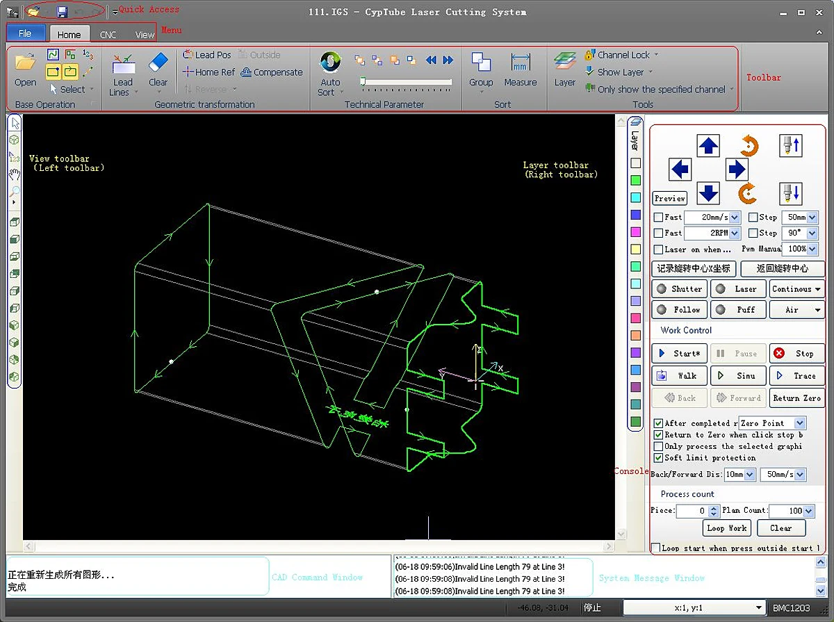Screen dimensions: 834x622
Task: Click the Loop Work button
Action: [x=727, y=528]
